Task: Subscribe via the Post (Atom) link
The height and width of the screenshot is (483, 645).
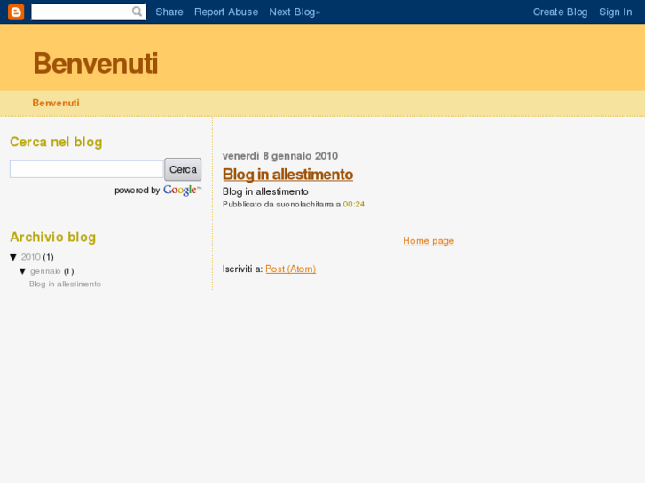Action: [291, 269]
